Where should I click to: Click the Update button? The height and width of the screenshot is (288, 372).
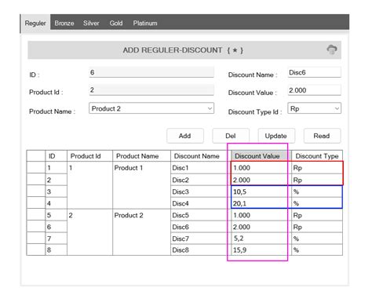[276, 136]
